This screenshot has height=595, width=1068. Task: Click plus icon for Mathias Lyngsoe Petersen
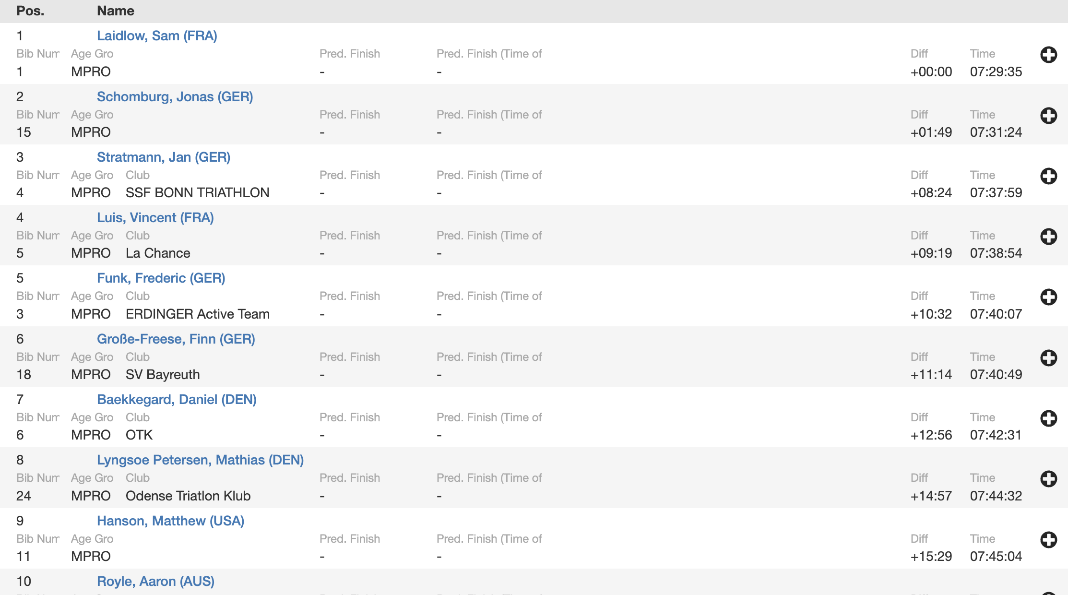tap(1048, 479)
